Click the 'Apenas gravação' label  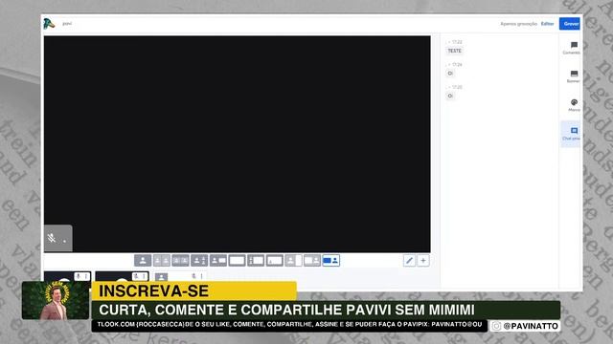518,24
